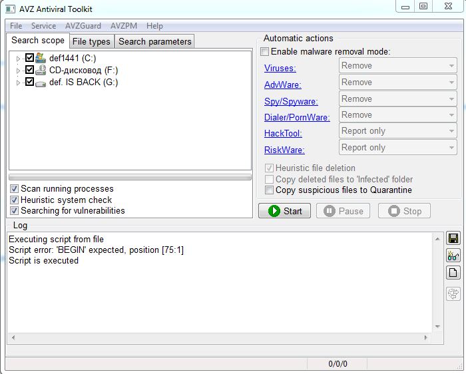Open the Viruses action dropdown

pos(397,65)
